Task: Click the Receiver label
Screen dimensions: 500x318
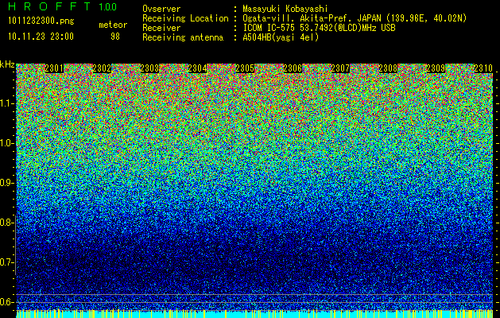Action: coord(161,28)
